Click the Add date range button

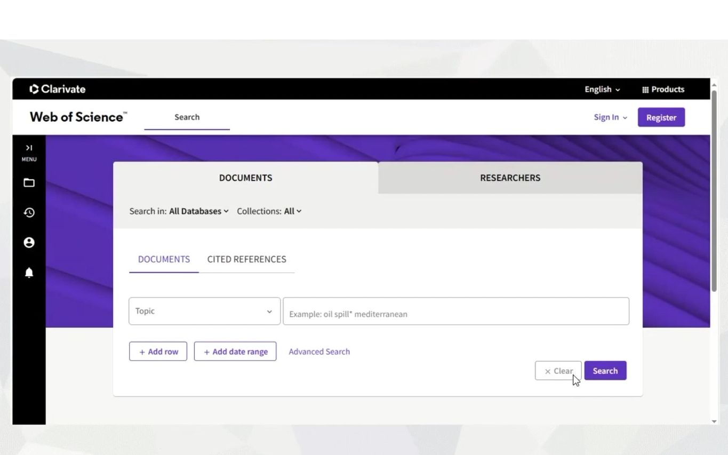(x=235, y=352)
